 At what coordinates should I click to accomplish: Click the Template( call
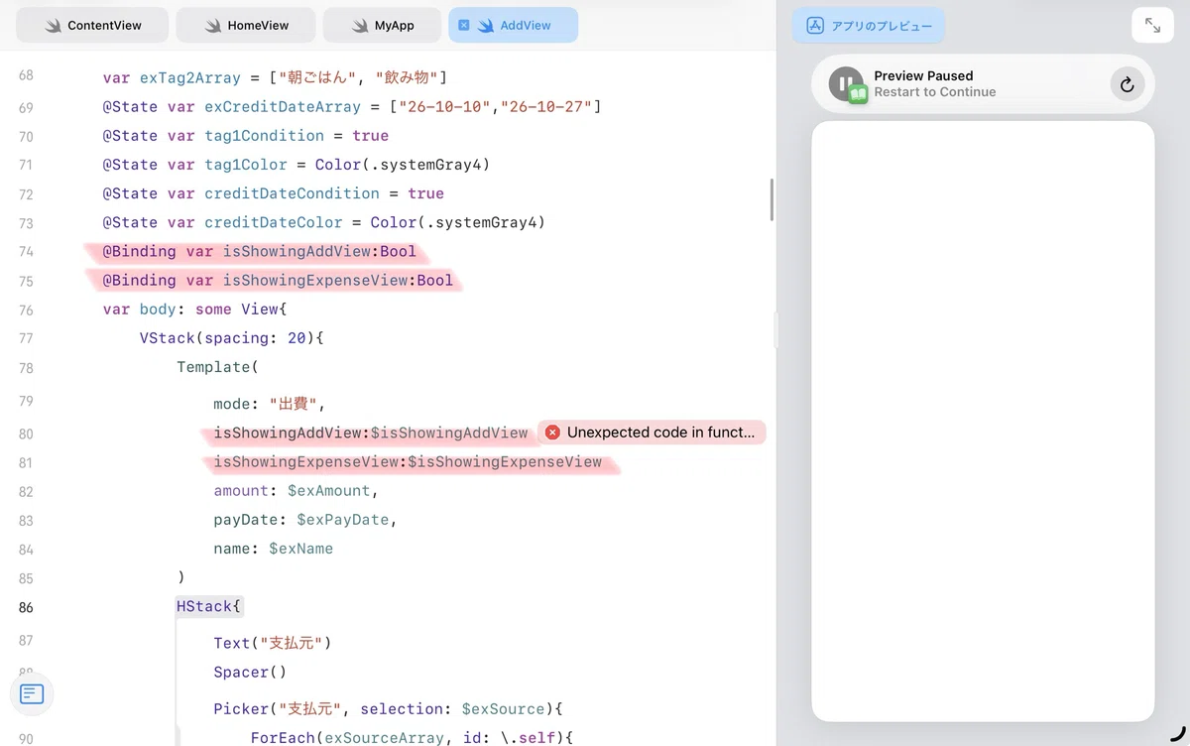click(x=217, y=367)
